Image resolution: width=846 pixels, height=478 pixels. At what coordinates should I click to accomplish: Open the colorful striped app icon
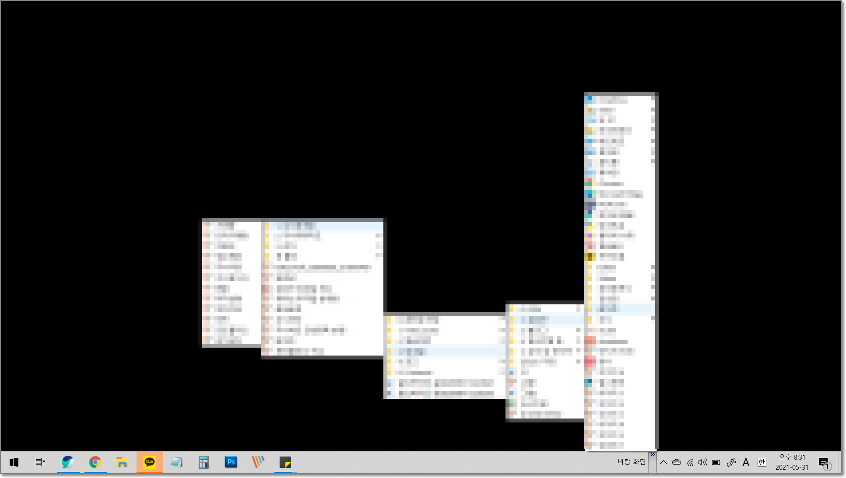point(258,462)
